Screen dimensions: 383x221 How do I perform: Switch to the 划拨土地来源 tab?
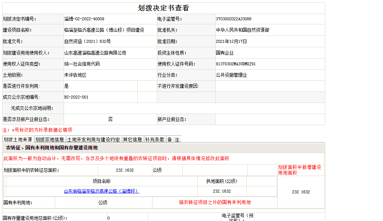18,139
